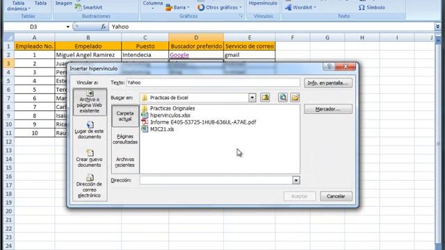Select 'Dirección de correo electrónico' option

(x=90, y=186)
